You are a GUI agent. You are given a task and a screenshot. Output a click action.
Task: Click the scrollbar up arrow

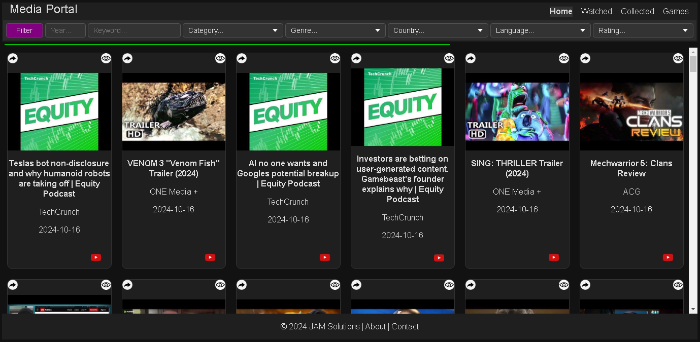693,52
